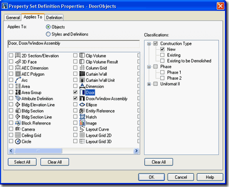This screenshot has height=187, width=229.
Task: Click the Hatch object icon
Action: (x=82, y=117)
